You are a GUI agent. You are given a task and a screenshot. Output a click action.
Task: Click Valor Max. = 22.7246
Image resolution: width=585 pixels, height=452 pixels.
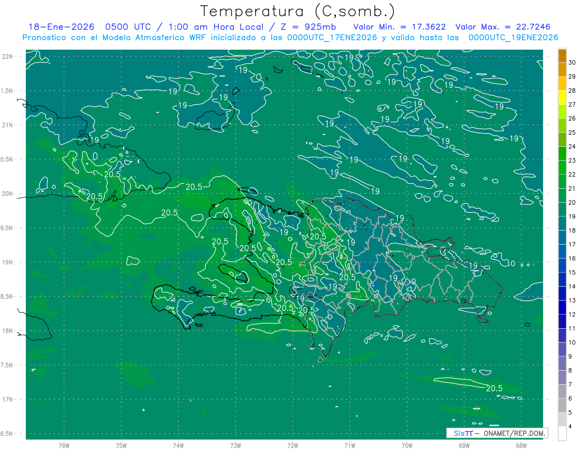[503, 27]
